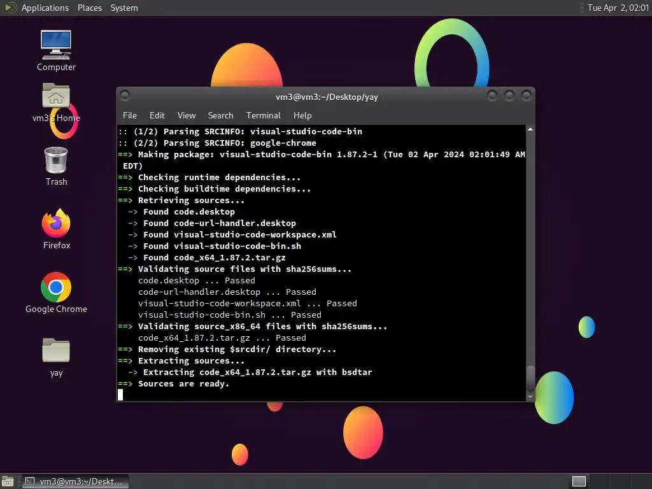652x489 pixels.
Task: Open the terminal window menu button in the title bar
Action: point(125,96)
